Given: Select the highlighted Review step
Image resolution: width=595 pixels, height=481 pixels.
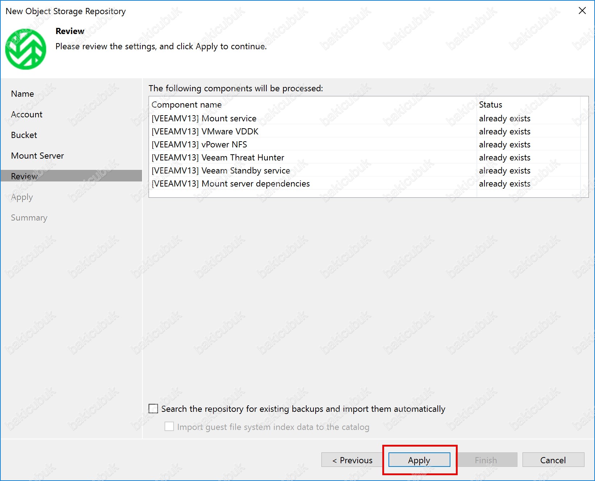Looking at the screenshot, I should [x=24, y=176].
